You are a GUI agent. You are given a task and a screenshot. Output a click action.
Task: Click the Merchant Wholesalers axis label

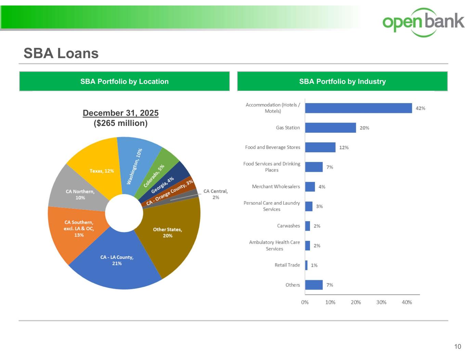click(276, 186)
